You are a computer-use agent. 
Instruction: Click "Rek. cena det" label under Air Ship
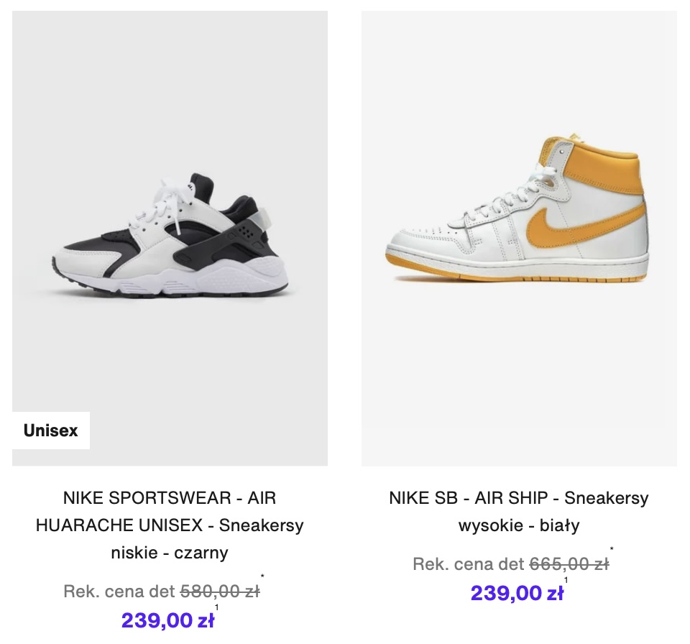click(x=469, y=564)
